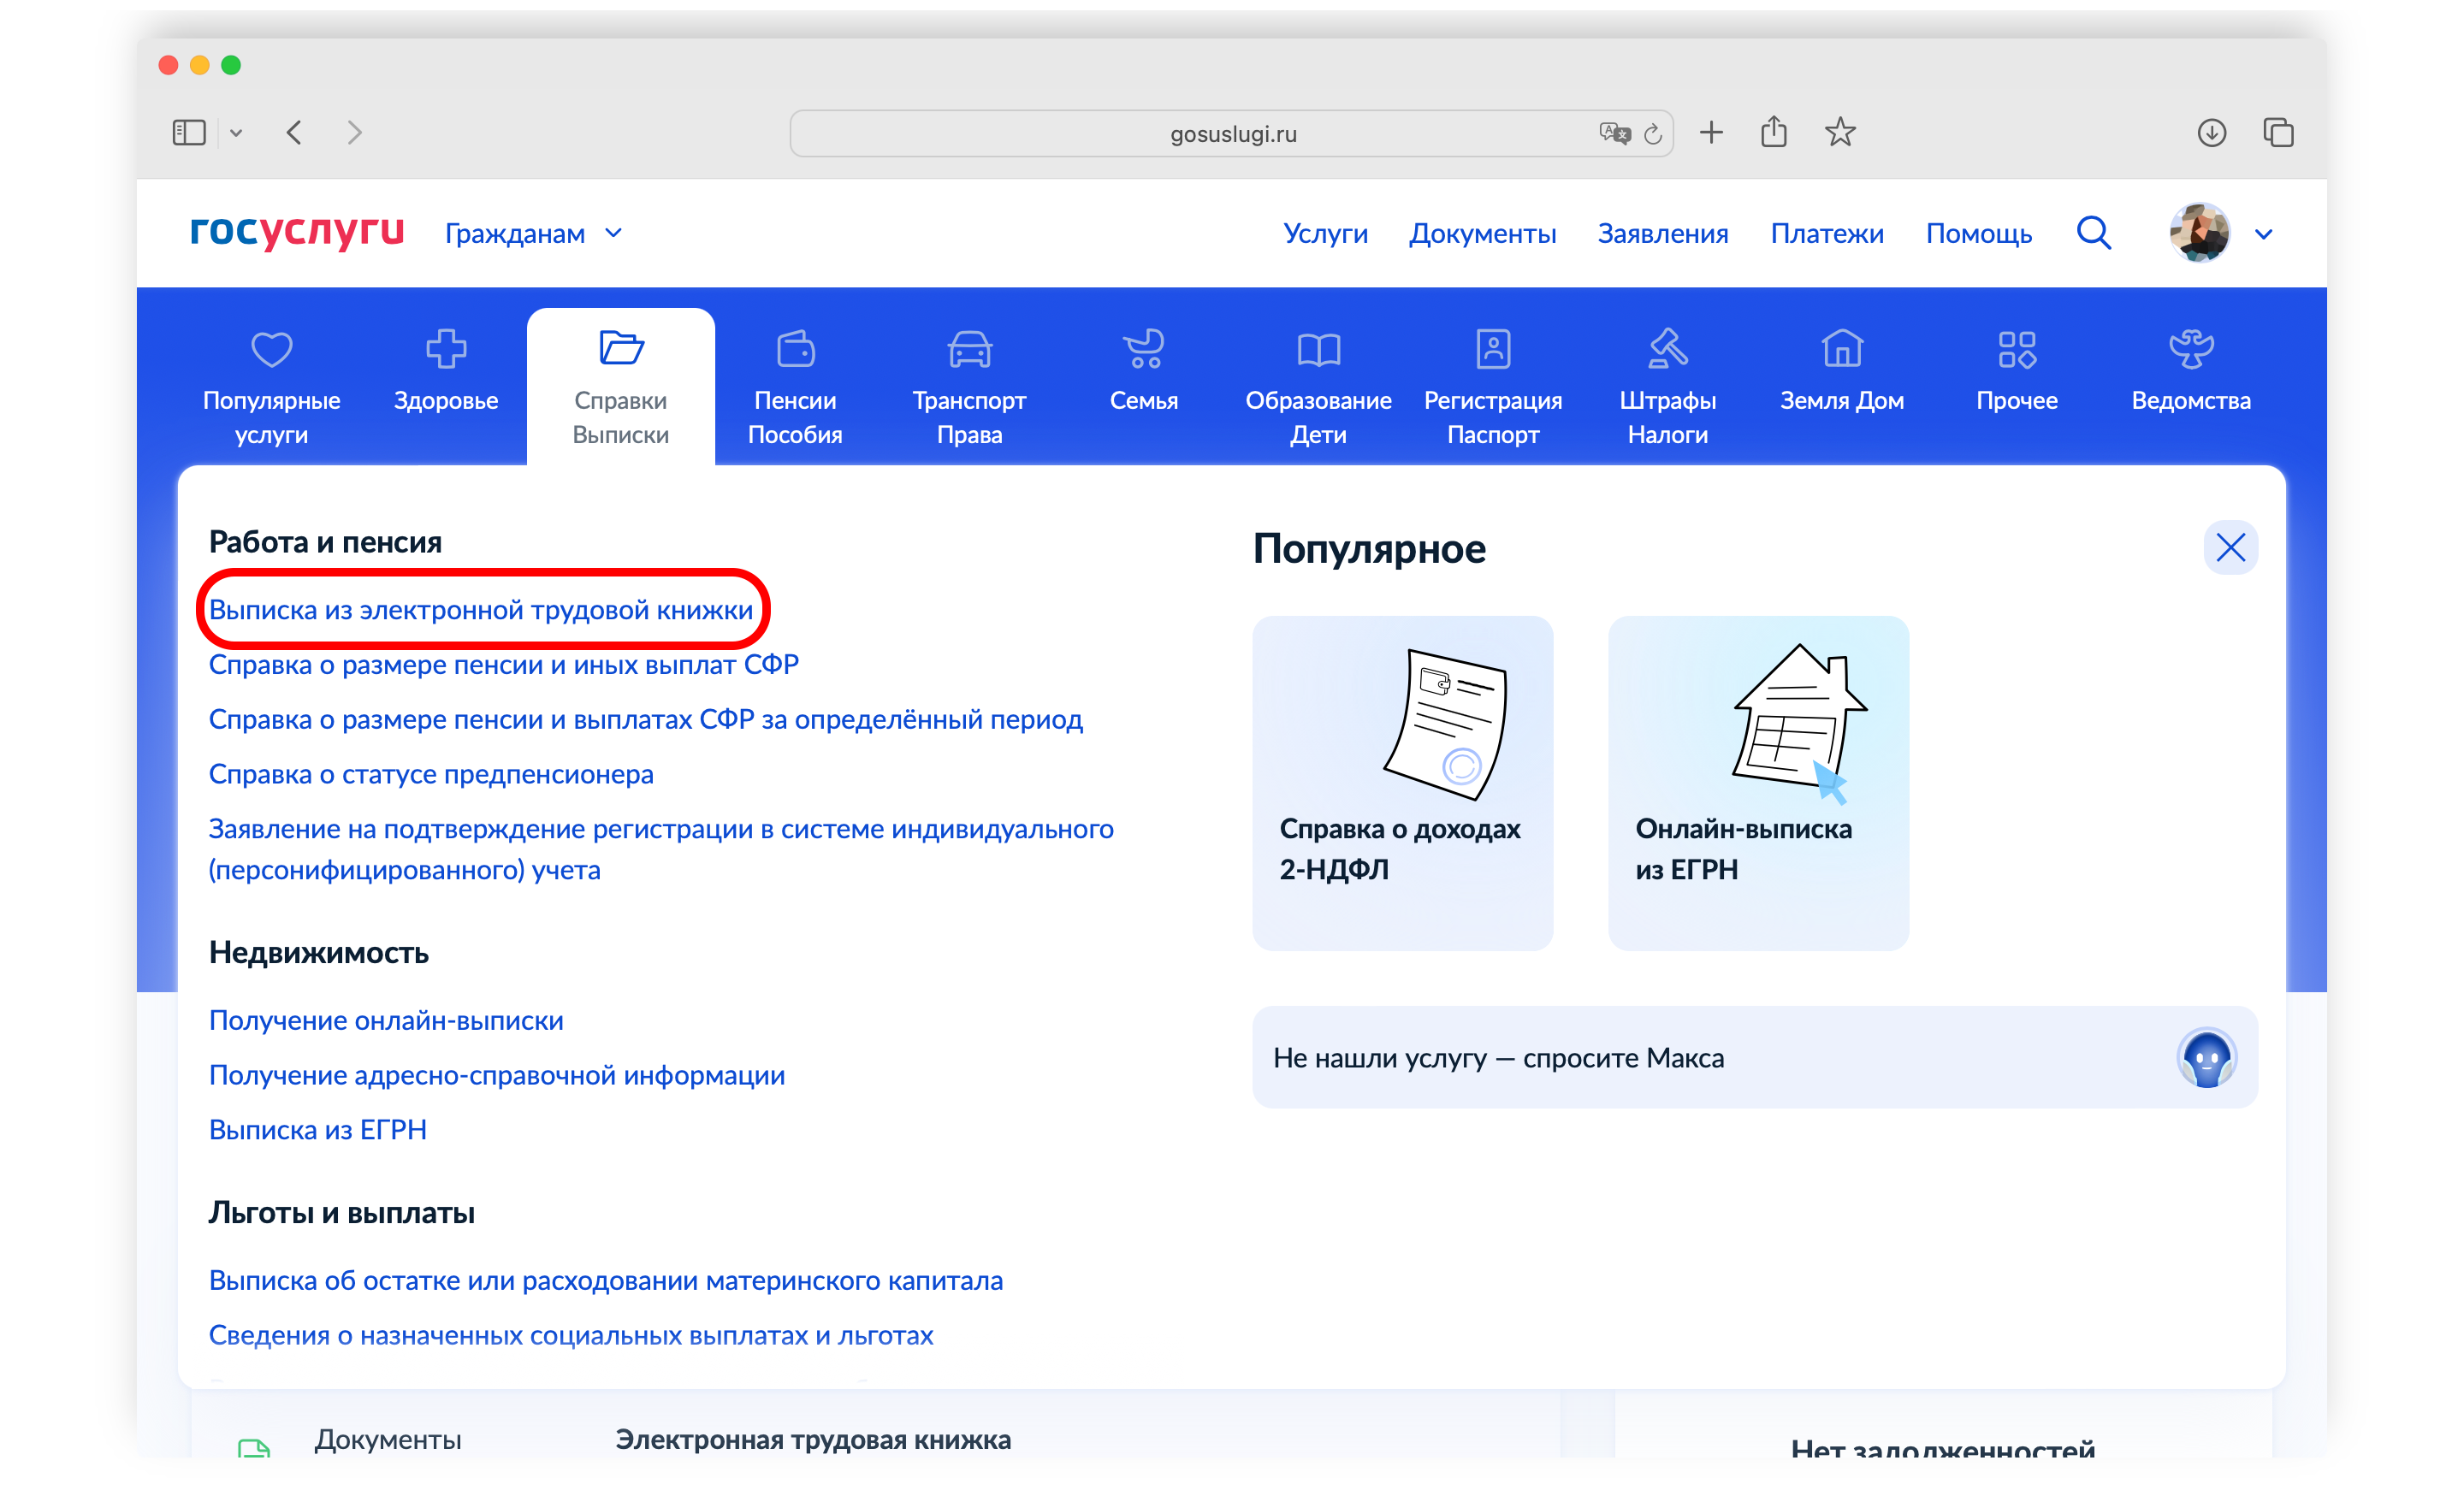Switch to the Документы menu item
This screenshot has width=2464, height=1496.
click(x=1483, y=233)
